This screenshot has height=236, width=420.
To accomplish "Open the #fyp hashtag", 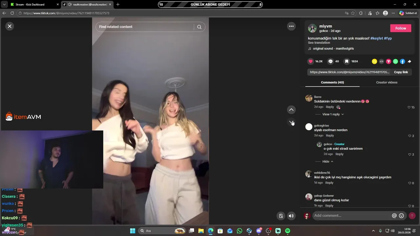I will pyautogui.click(x=388, y=38).
